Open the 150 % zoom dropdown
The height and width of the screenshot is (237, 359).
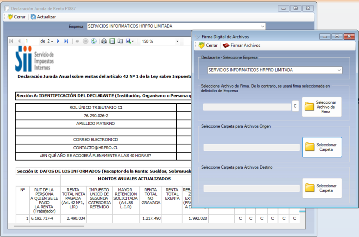177,41
